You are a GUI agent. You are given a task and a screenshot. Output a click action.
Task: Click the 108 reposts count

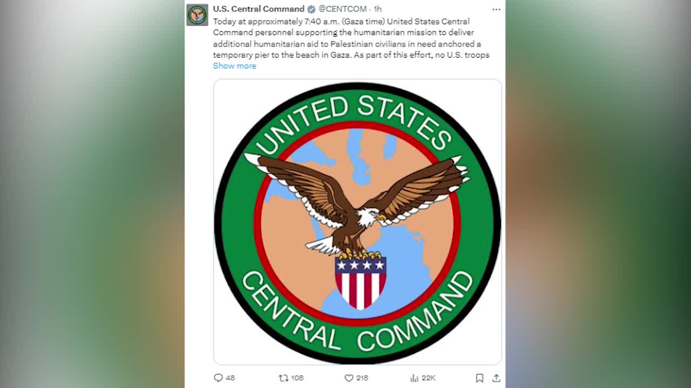coord(297,378)
